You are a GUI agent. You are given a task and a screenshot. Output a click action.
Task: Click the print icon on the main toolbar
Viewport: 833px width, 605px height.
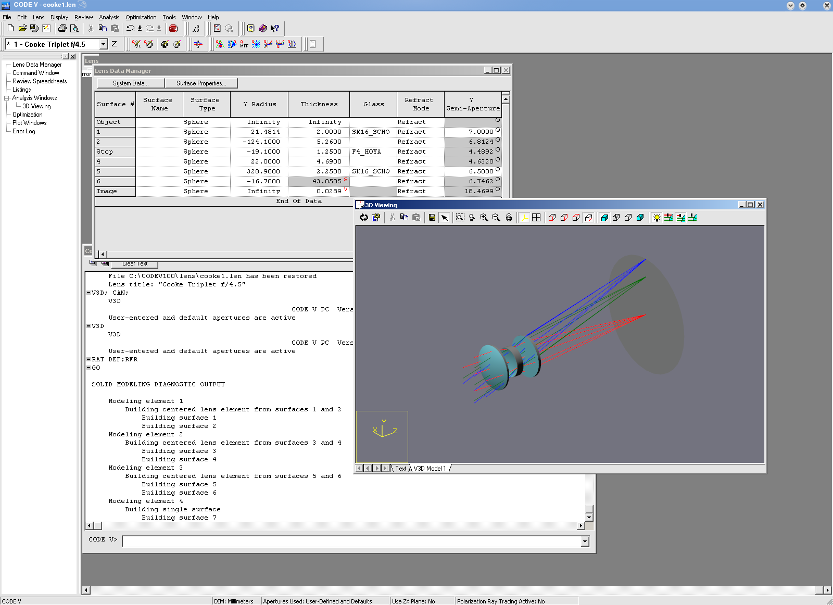(62, 29)
